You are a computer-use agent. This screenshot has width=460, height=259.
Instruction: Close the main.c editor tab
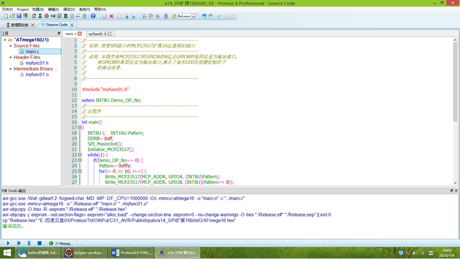pos(80,34)
